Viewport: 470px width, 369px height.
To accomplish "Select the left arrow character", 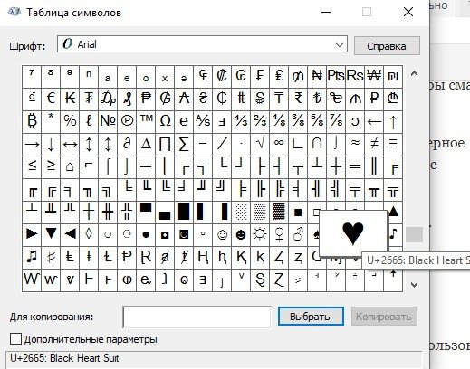I will click(x=374, y=122).
